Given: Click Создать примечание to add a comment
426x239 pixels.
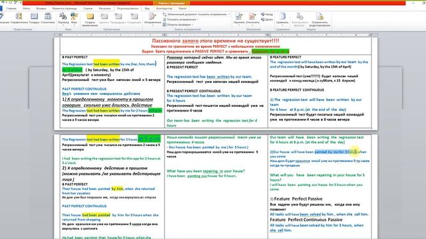Looking at the screenshot, I should (x=90, y=19).
